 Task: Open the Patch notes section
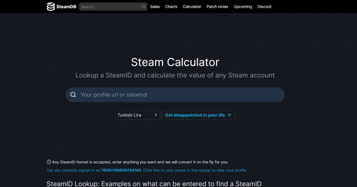tap(217, 6)
